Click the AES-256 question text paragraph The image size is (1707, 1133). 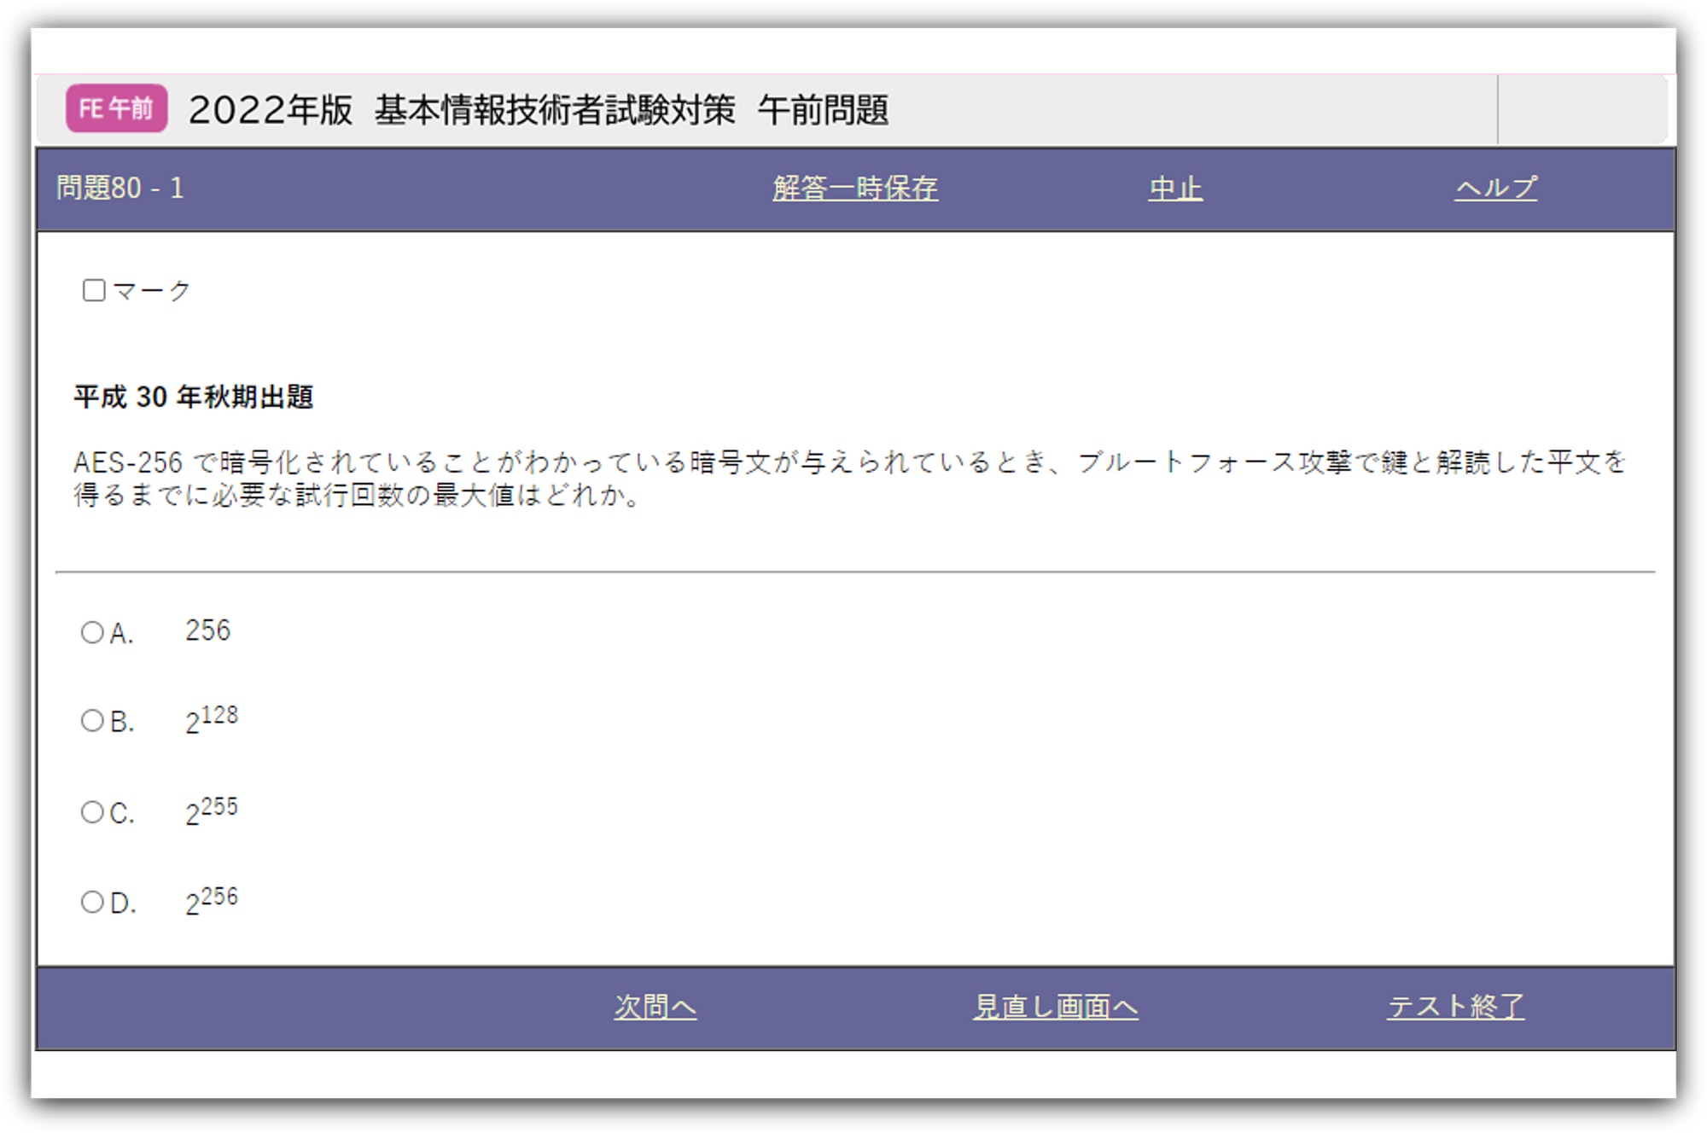tap(849, 479)
